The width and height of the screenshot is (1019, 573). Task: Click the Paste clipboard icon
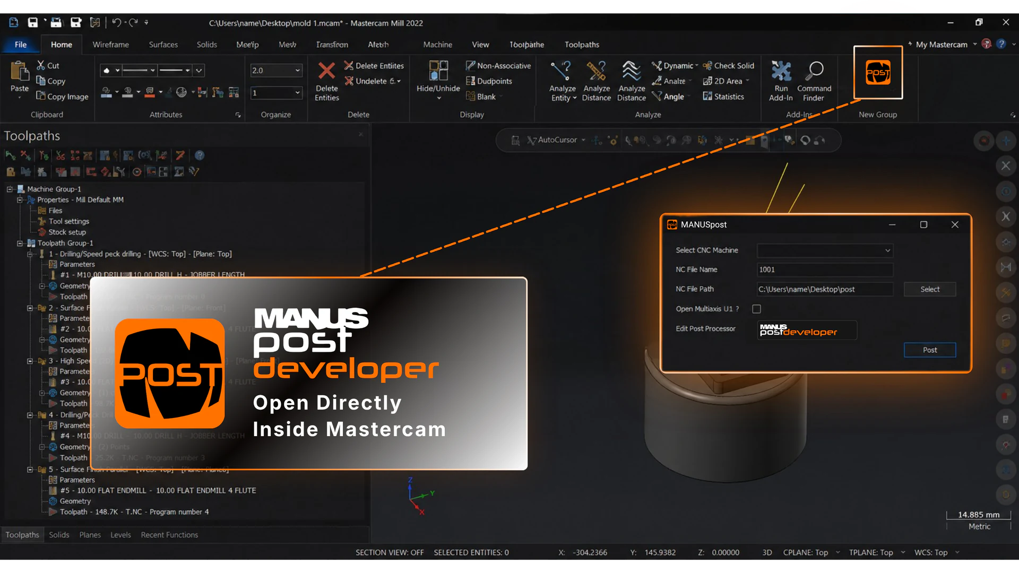click(20, 71)
